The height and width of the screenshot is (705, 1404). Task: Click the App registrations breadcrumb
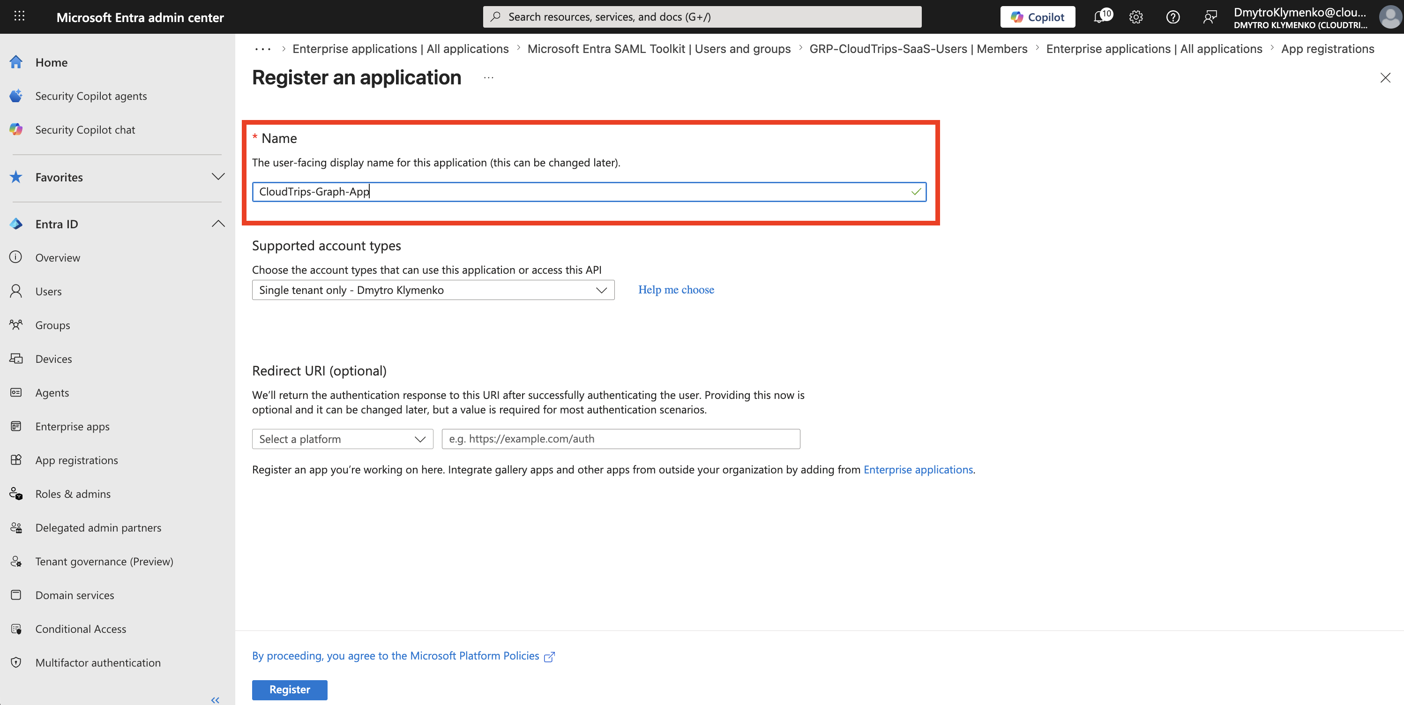pos(1328,49)
